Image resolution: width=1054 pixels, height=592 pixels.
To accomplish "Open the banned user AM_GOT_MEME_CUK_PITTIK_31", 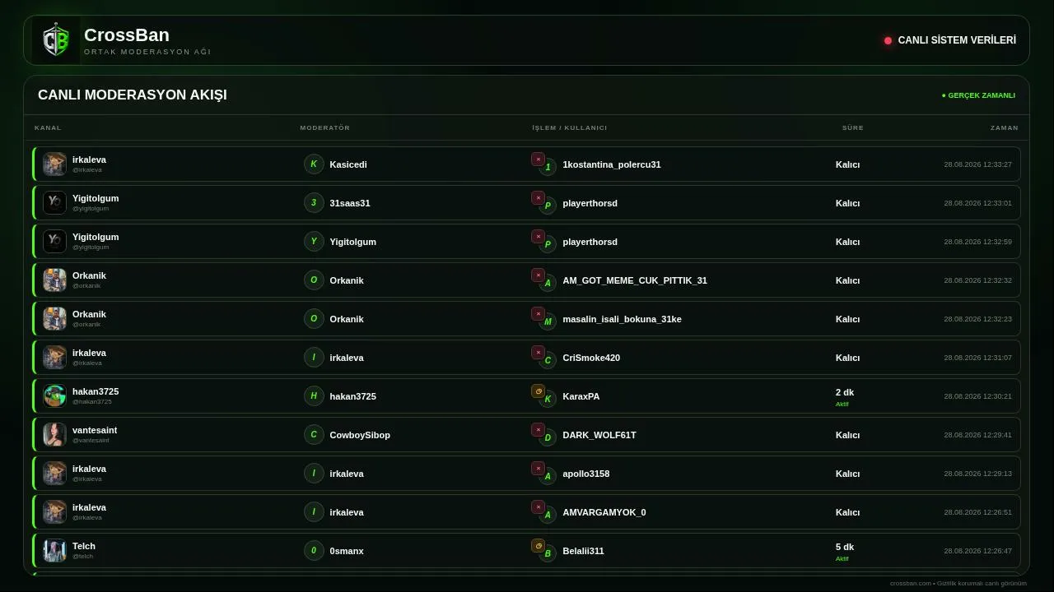I will (x=635, y=280).
